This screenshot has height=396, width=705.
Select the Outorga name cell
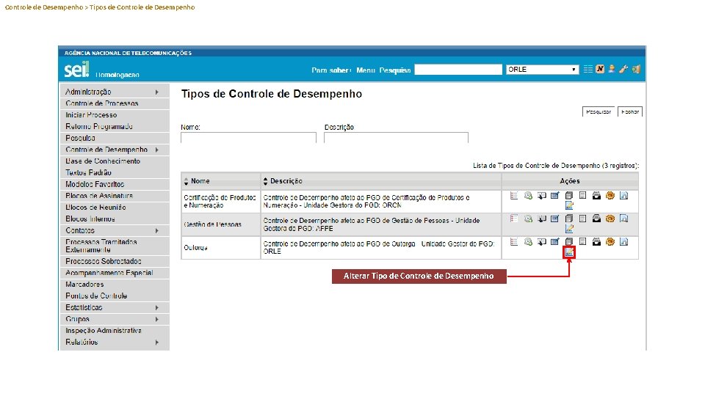click(x=220, y=248)
